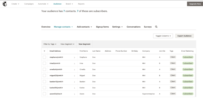
Task: Tick the checkbox for bastien12@mi4.fr
Action: 44,82
